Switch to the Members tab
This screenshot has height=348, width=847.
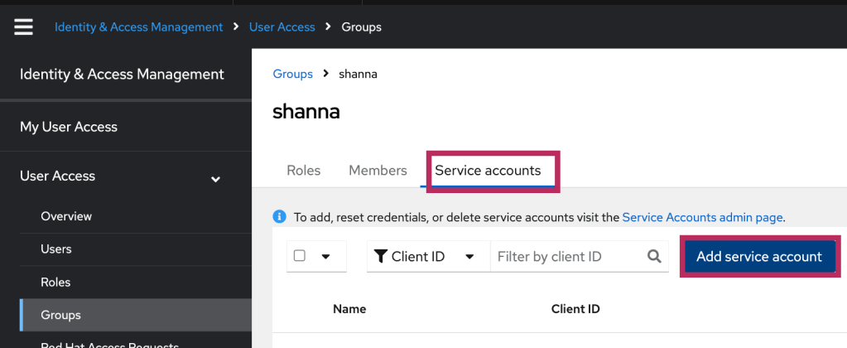[x=378, y=171]
